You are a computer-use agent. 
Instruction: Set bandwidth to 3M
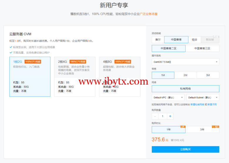pyautogui.click(x=208, y=75)
